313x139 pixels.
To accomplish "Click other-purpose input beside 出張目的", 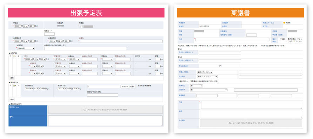I will pyautogui.click(x=85, y=48).
